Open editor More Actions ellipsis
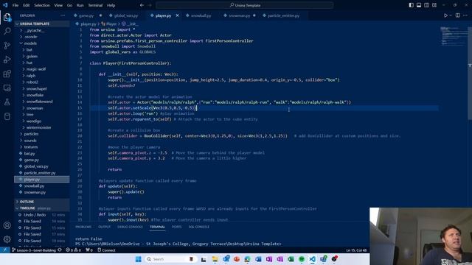The width and height of the screenshot is (472, 265). click(465, 15)
